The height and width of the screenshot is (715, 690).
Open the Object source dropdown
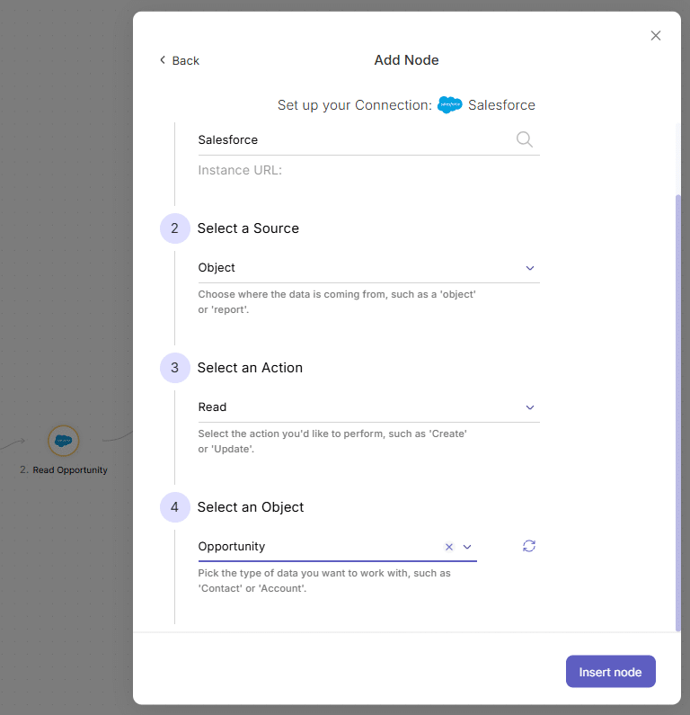(368, 268)
